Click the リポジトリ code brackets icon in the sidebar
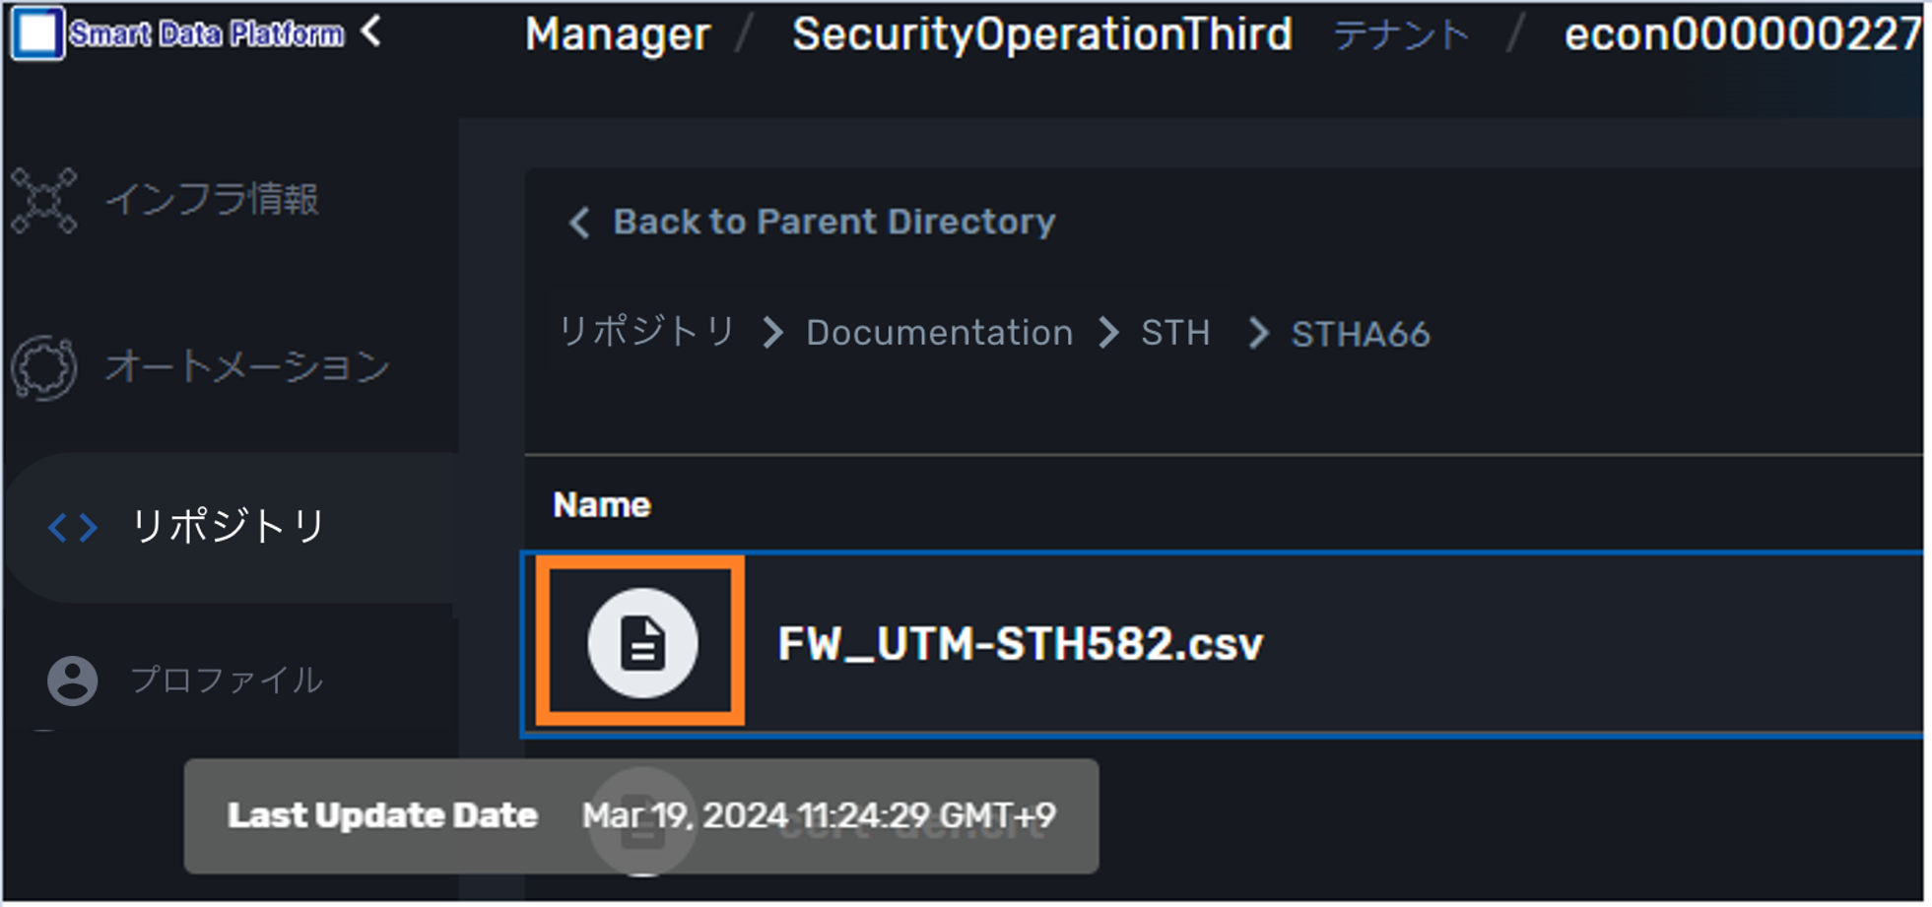1932x907 pixels. (73, 528)
